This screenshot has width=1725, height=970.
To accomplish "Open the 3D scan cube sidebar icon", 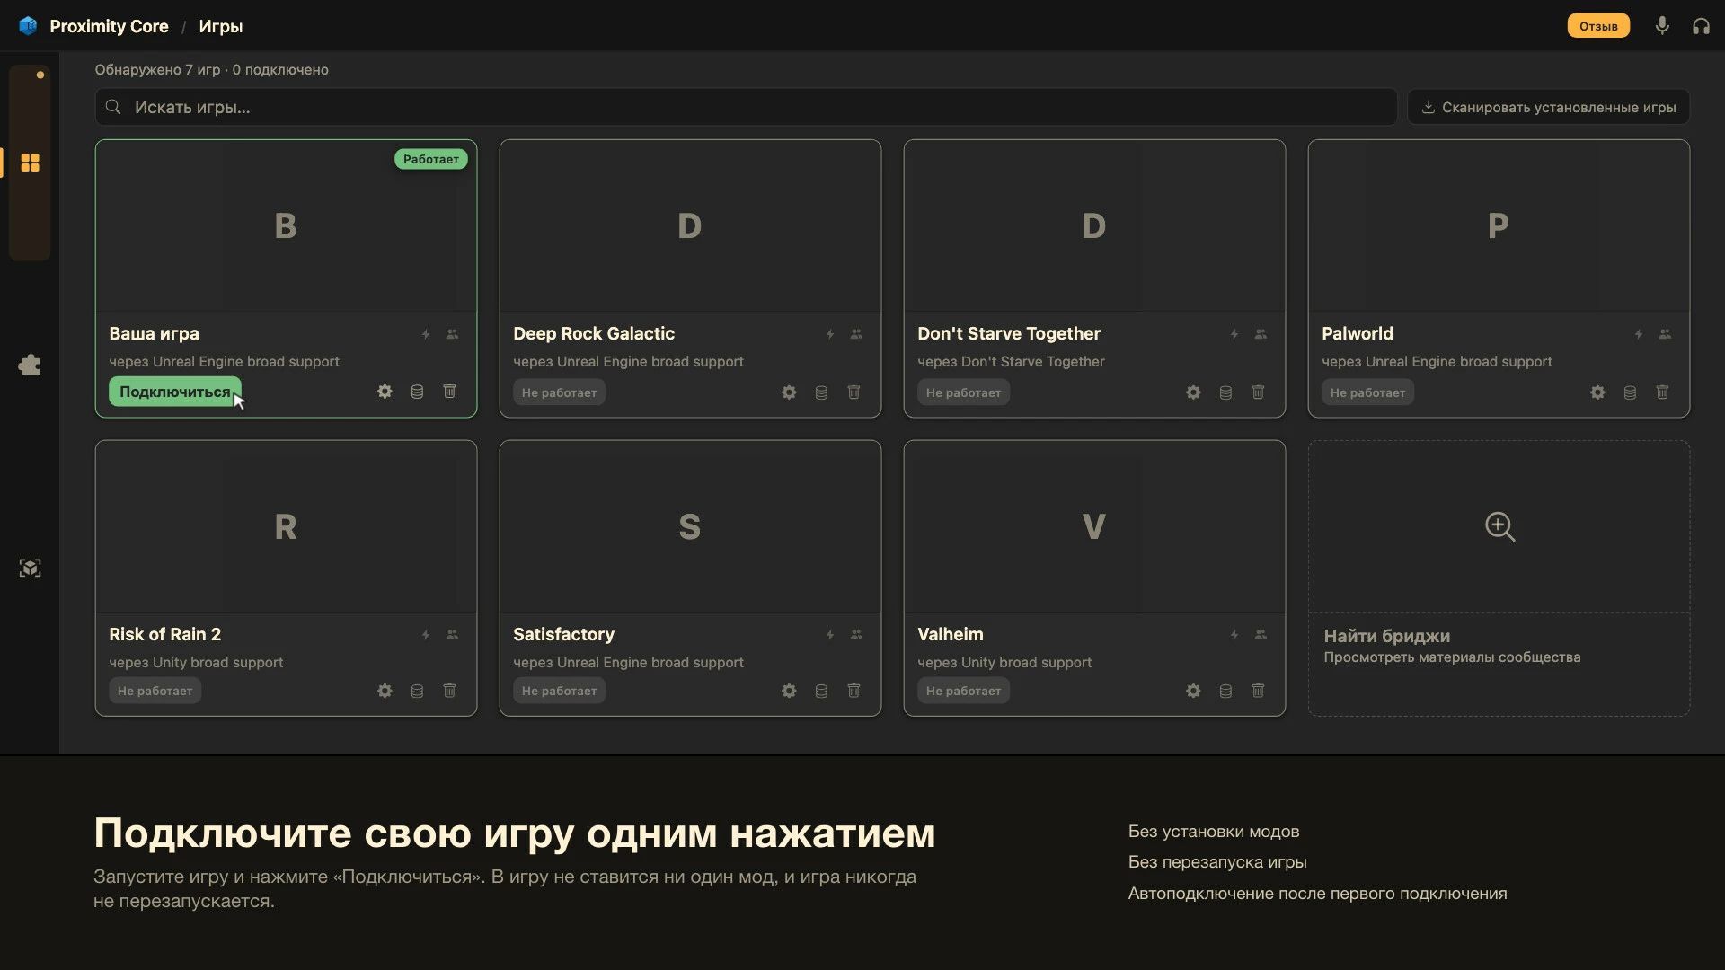I will click(30, 568).
